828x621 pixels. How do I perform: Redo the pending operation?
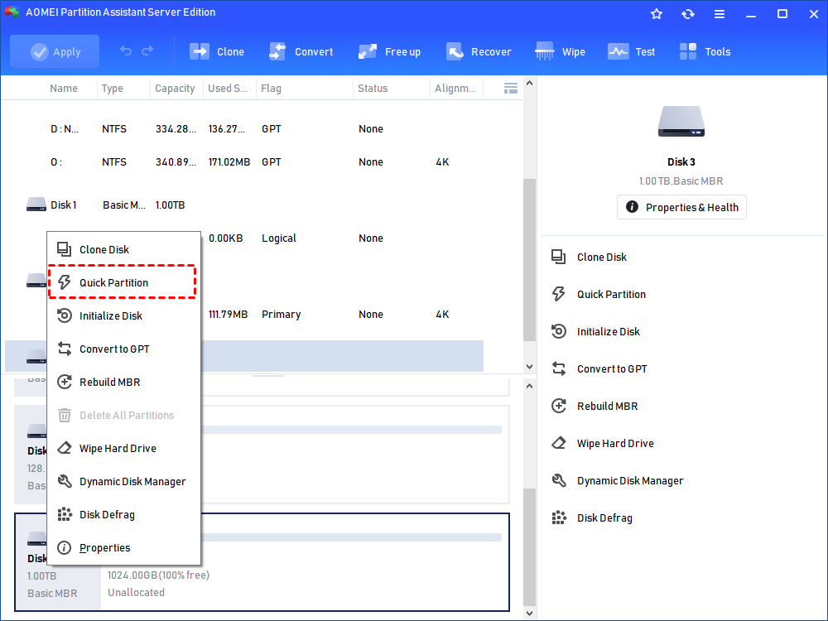pos(148,51)
